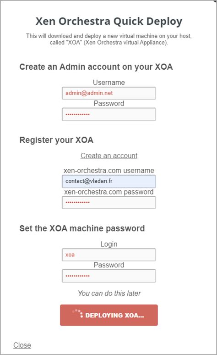This screenshot has width=217, height=355.
Task: Focus the admin Username field with admin@admin.net
Action: pos(109,93)
